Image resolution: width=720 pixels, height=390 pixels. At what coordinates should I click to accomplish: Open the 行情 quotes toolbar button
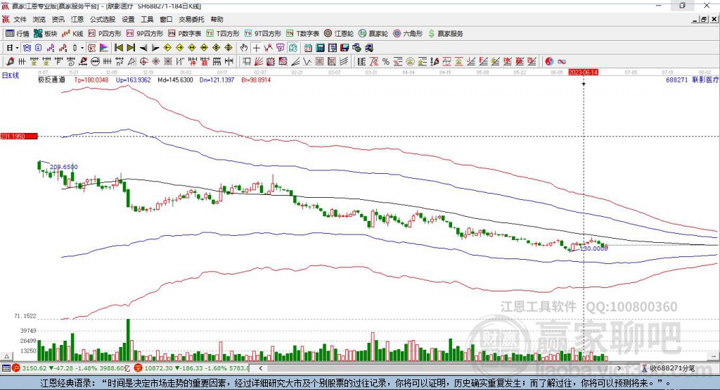click(17, 34)
